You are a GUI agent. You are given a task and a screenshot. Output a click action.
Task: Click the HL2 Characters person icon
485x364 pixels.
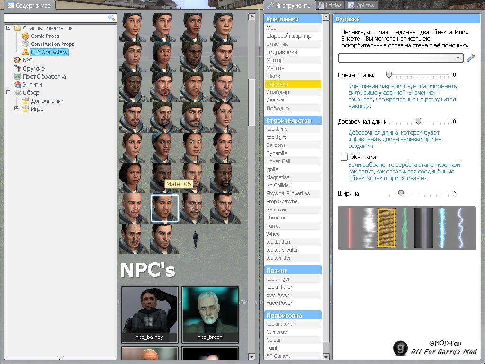(26, 52)
